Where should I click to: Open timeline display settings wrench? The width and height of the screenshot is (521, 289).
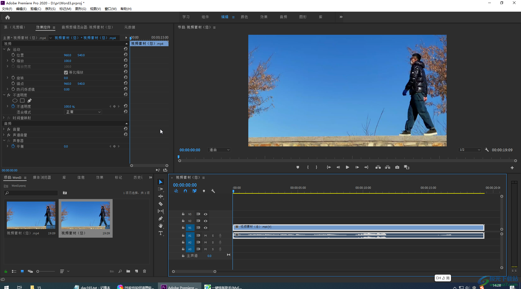point(213,191)
